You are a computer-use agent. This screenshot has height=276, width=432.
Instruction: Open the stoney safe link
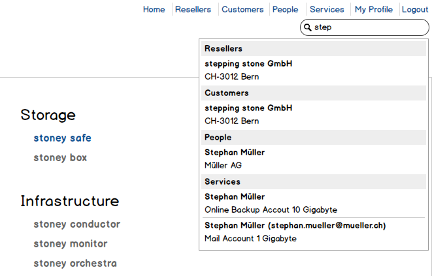(x=62, y=138)
